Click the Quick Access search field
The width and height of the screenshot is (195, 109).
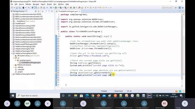point(167,8)
